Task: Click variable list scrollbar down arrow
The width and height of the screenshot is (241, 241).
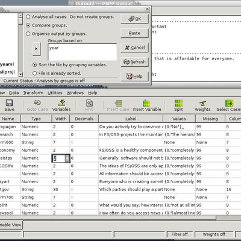Action: click(x=20, y=74)
